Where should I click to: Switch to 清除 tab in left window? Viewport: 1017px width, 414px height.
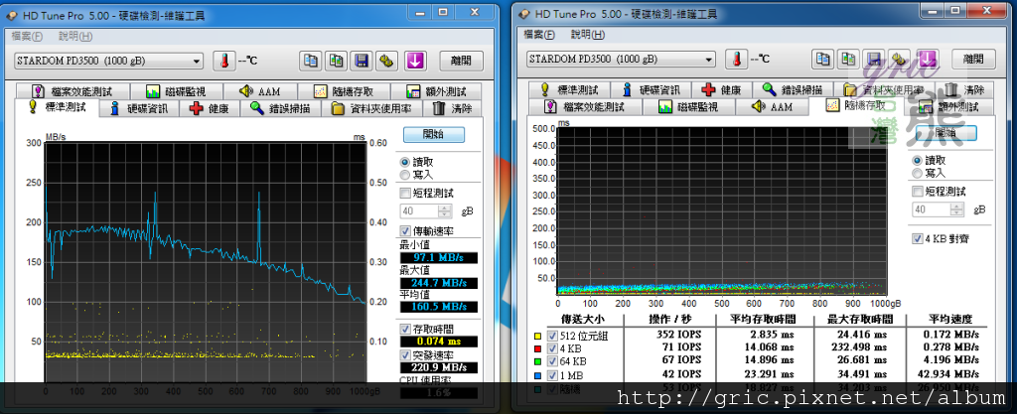453,108
